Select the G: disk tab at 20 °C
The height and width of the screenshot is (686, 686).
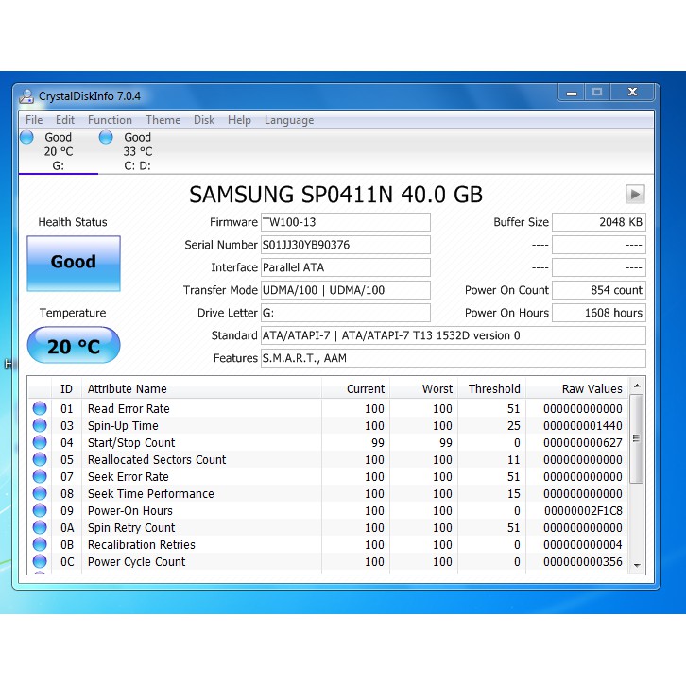(x=59, y=151)
